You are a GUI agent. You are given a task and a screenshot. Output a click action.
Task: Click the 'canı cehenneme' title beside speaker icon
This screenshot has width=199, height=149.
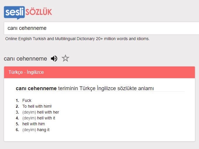[25, 59]
